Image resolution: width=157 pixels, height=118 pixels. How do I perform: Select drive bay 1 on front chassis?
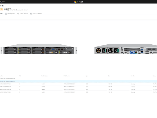point(11,49)
